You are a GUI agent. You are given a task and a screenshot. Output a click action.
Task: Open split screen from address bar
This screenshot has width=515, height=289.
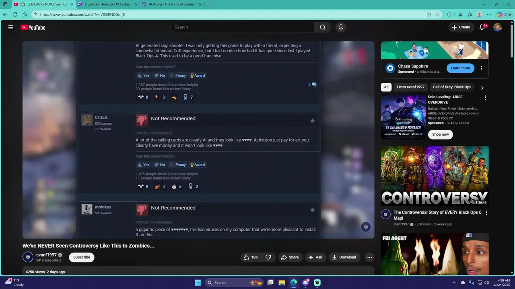coord(429,14)
